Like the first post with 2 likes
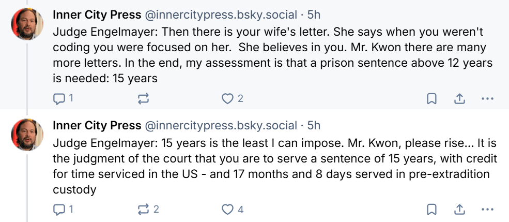The width and height of the screenshot is (509, 222). point(228,98)
